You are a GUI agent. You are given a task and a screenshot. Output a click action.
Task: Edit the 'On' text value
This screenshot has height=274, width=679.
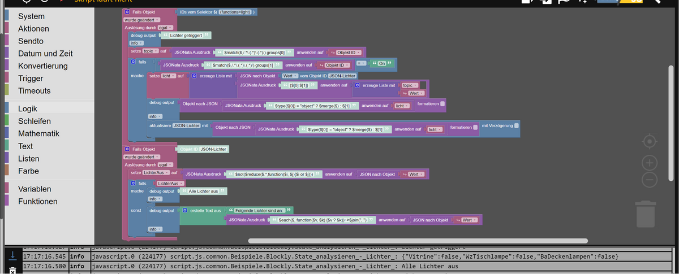tap(382, 63)
